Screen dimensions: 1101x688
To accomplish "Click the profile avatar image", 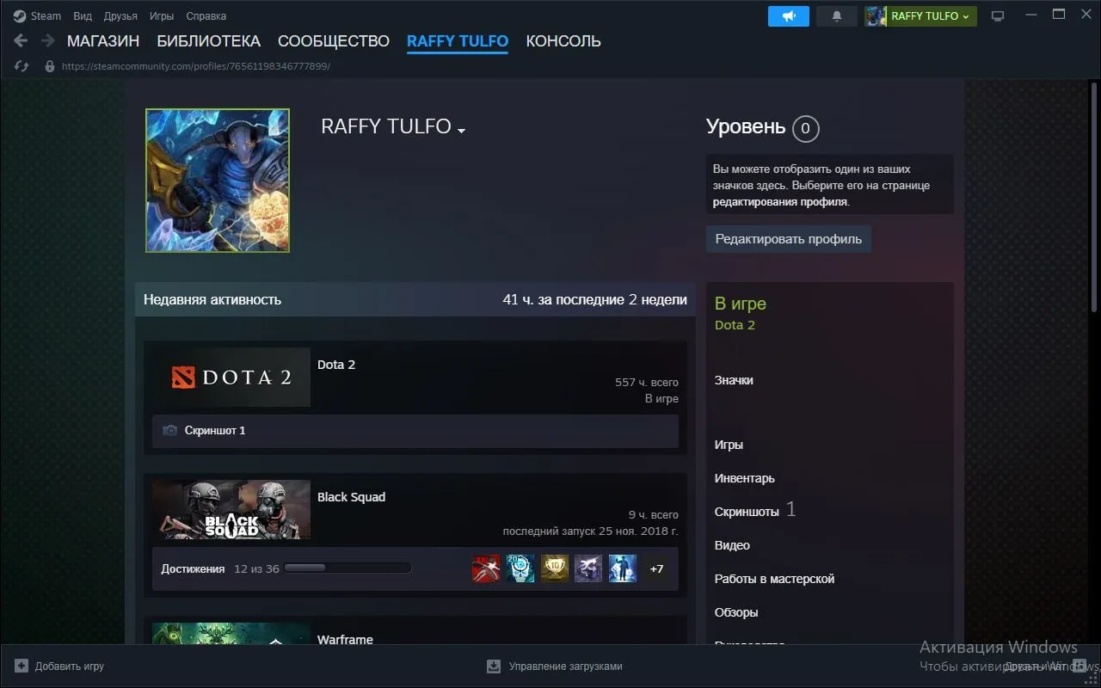I will (218, 181).
